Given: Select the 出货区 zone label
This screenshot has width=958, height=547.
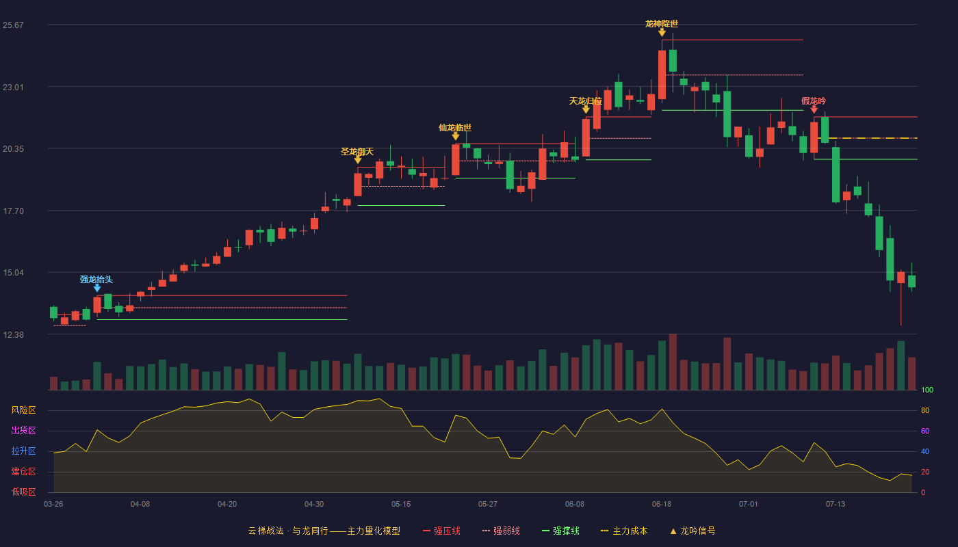Looking at the screenshot, I should [23, 431].
